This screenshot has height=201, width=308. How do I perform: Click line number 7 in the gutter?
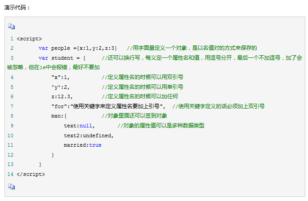click(12, 106)
